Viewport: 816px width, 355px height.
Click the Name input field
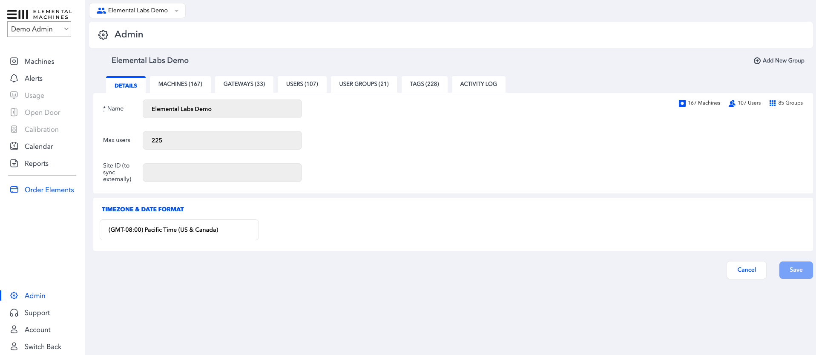[x=222, y=109]
